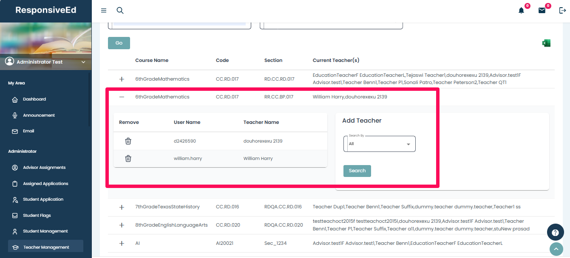Export list with Excel icon
Image resolution: width=570 pixels, height=258 pixels.
tap(546, 43)
